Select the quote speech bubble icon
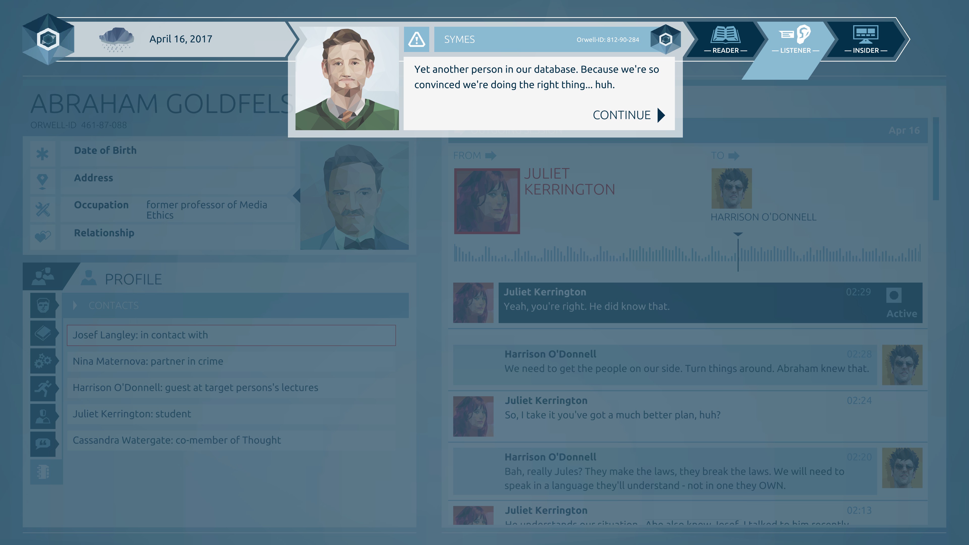969x545 pixels. (x=43, y=444)
